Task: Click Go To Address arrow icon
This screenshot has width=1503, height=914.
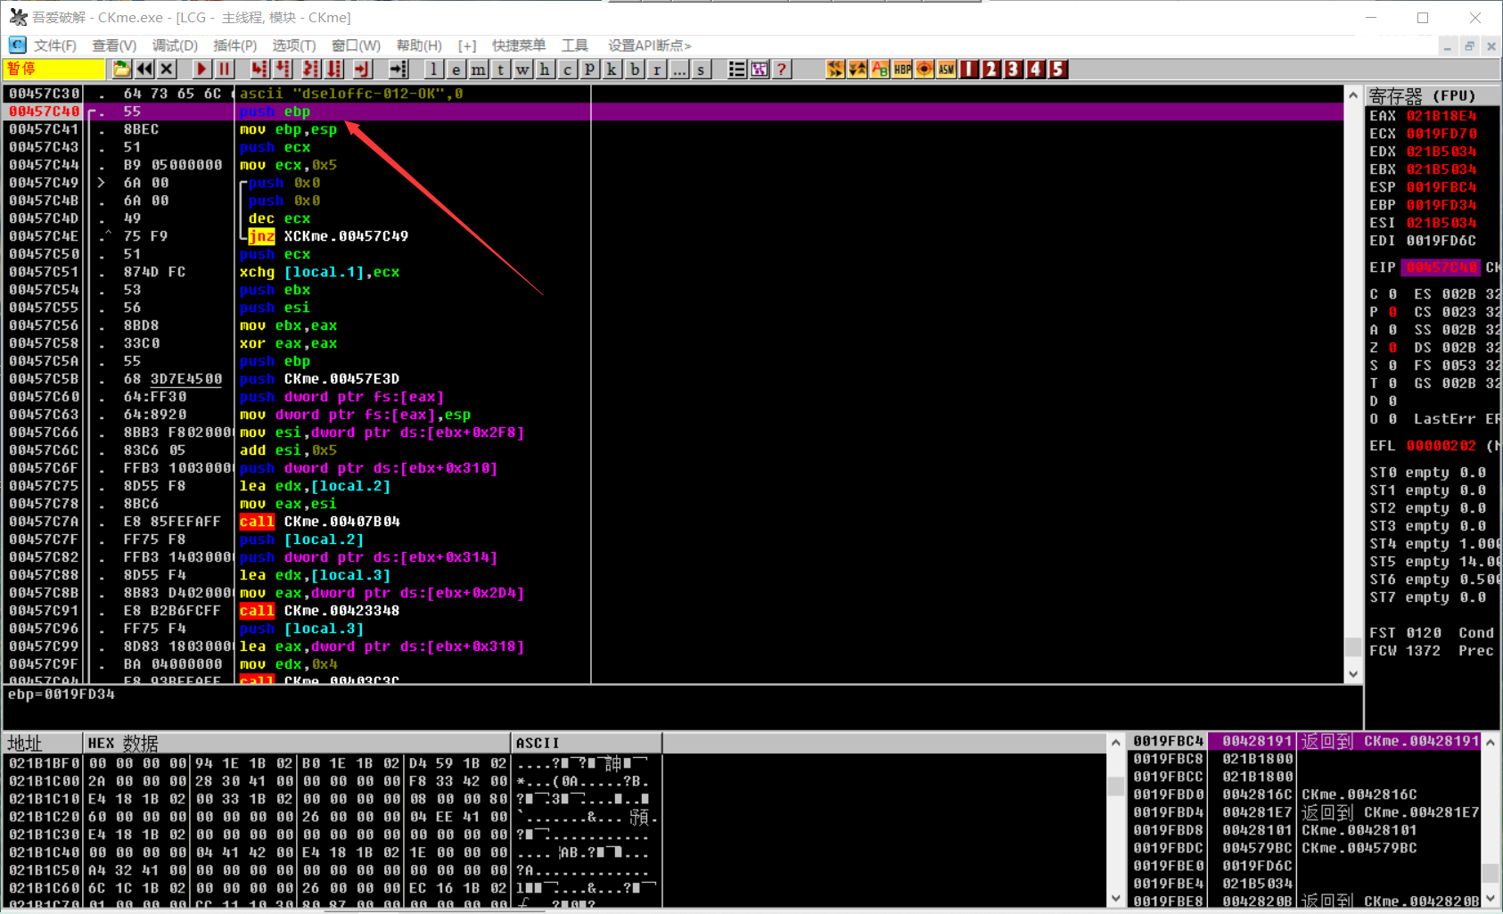Action: 398,70
